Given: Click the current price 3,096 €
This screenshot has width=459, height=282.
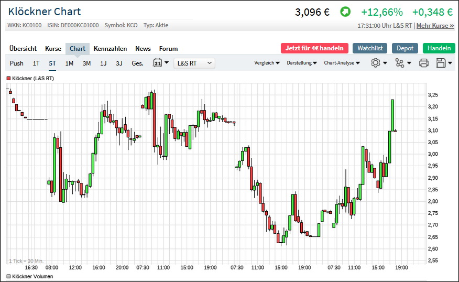Looking at the screenshot, I should point(312,12).
